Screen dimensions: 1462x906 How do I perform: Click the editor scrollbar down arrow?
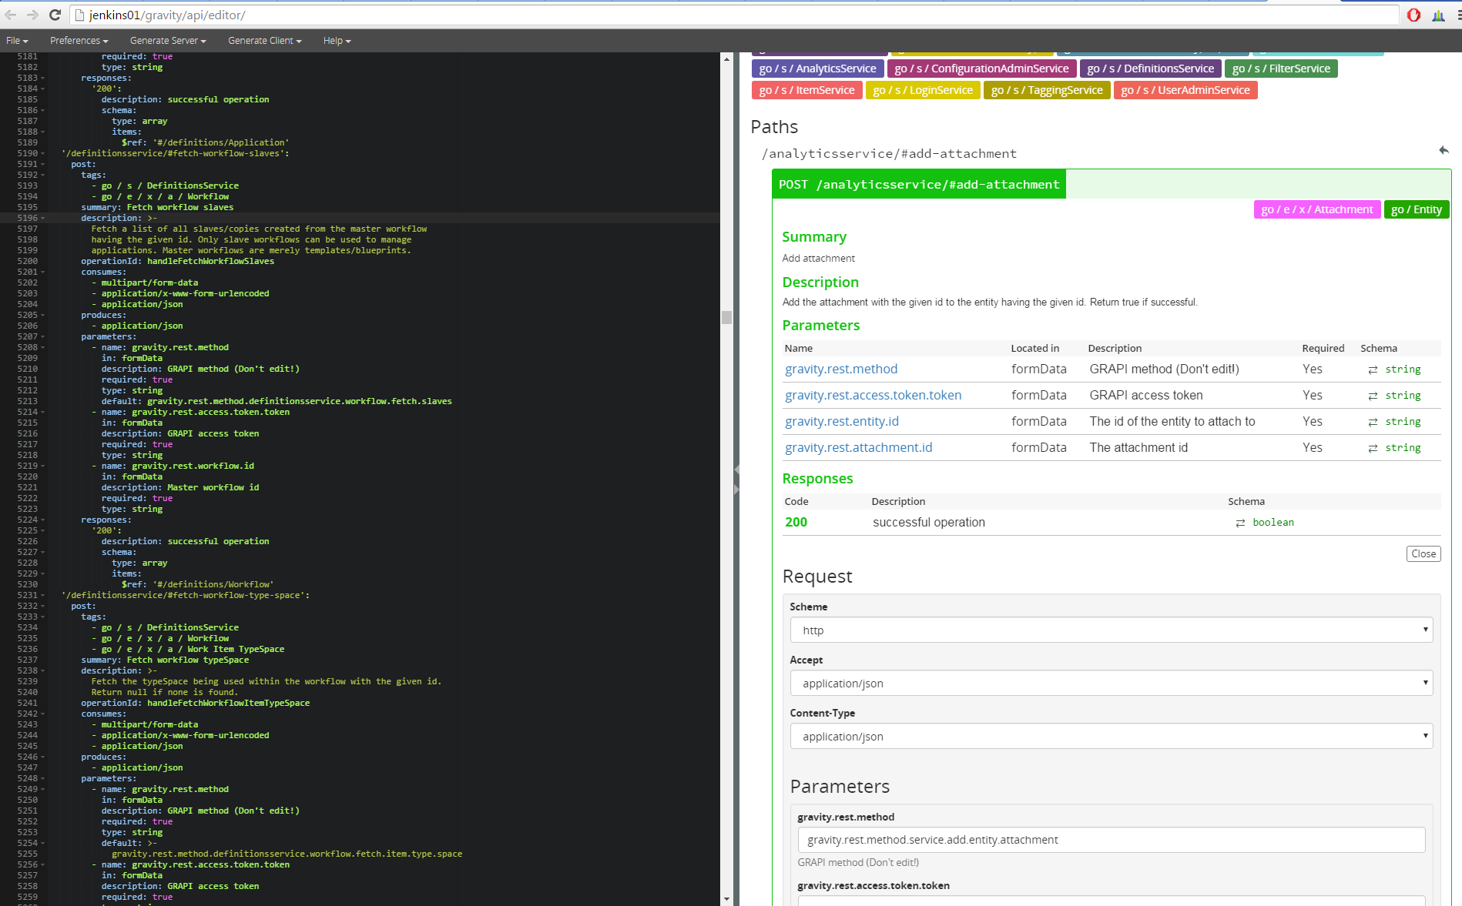point(726,899)
